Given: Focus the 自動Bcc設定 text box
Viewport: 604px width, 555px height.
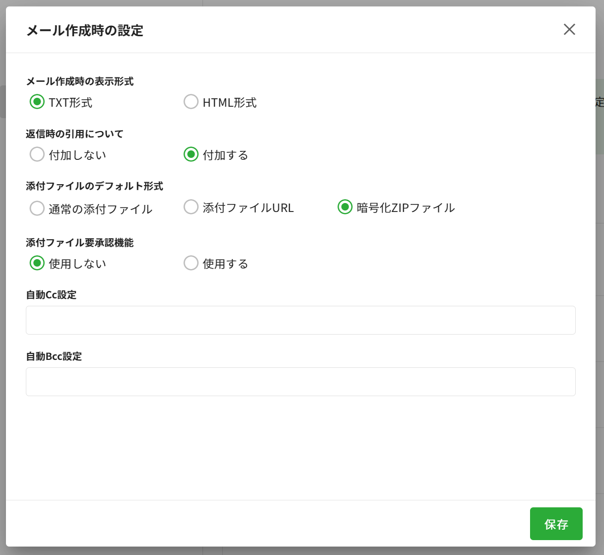Looking at the screenshot, I should (x=300, y=382).
